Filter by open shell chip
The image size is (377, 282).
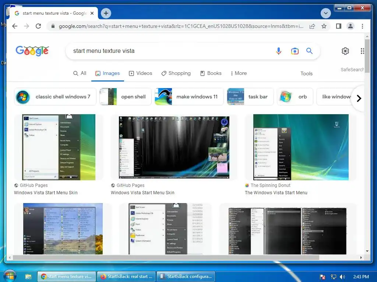click(x=126, y=97)
